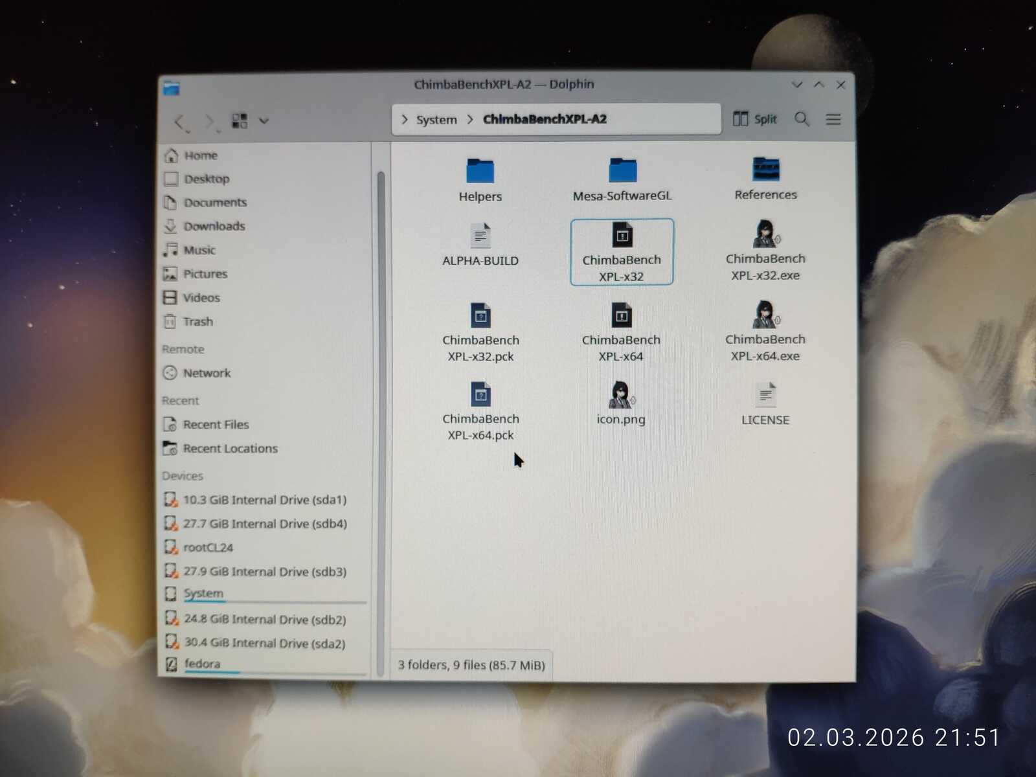1036x777 pixels.
Task: Select the ChimbaBenchXPL-x64.pck file icon
Action: click(480, 394)
